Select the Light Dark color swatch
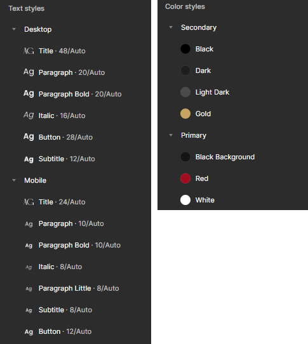 tap(185, 92)
